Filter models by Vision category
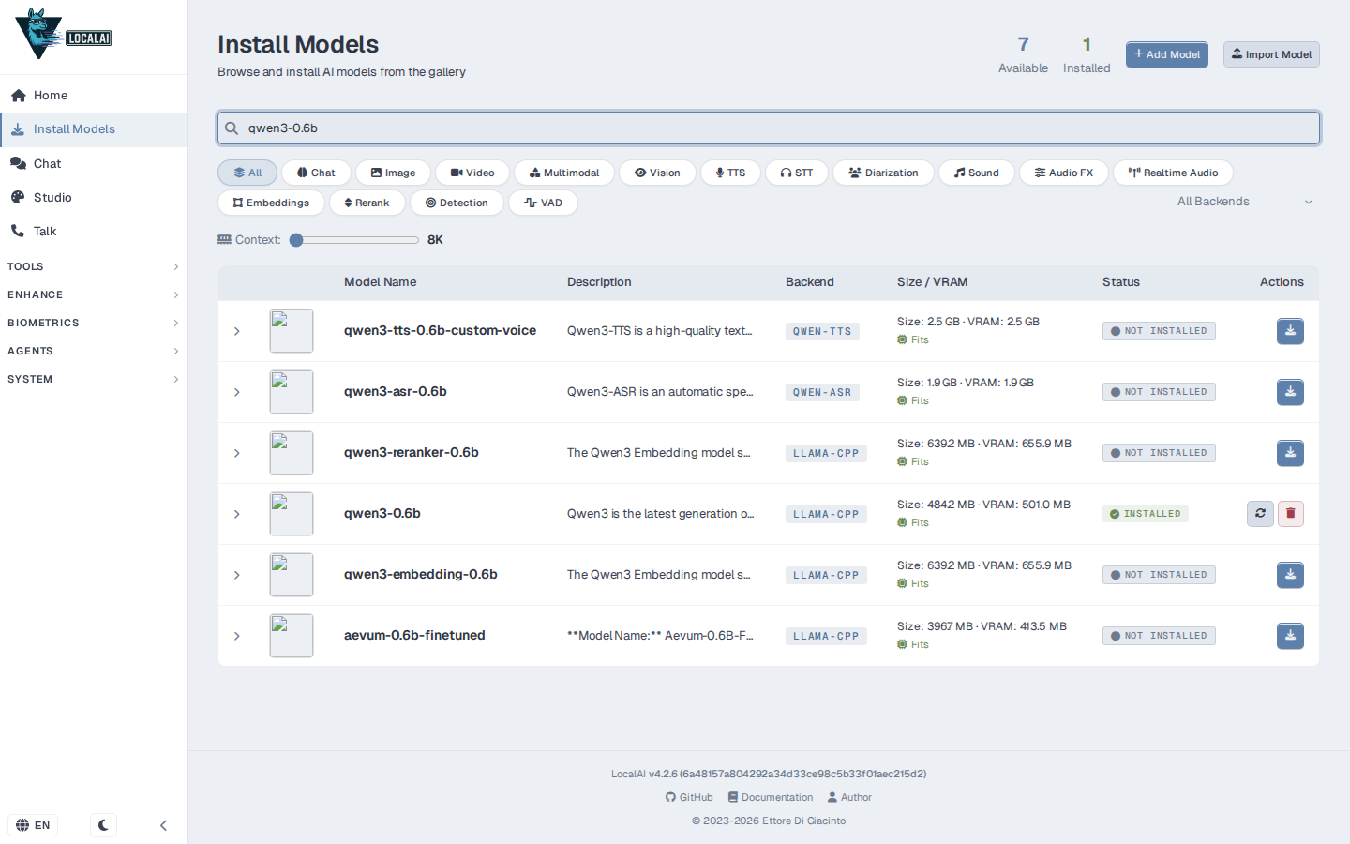Image resolution: width=1350 pixels, height=844 pixels. tap(657, 173)
